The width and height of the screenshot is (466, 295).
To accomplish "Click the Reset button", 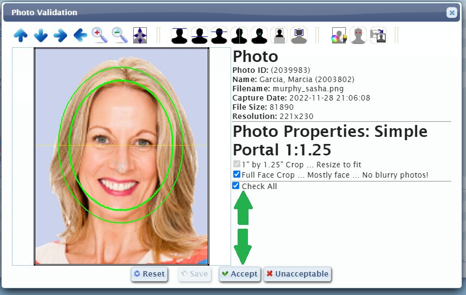I will (x=149, y=274).
